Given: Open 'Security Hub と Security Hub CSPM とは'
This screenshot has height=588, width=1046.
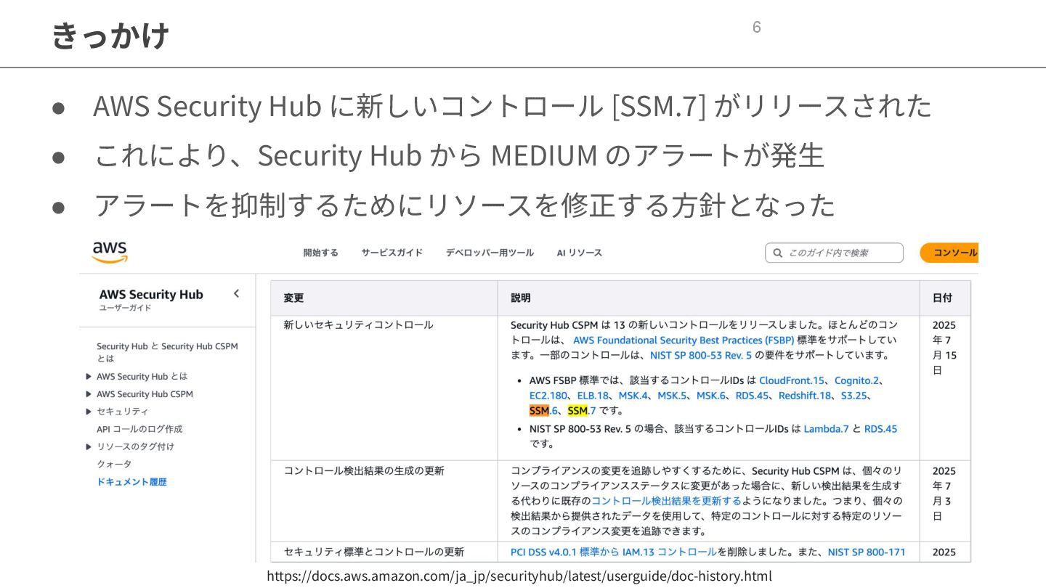Looking at the screenshot, I should tap(167, 352).
